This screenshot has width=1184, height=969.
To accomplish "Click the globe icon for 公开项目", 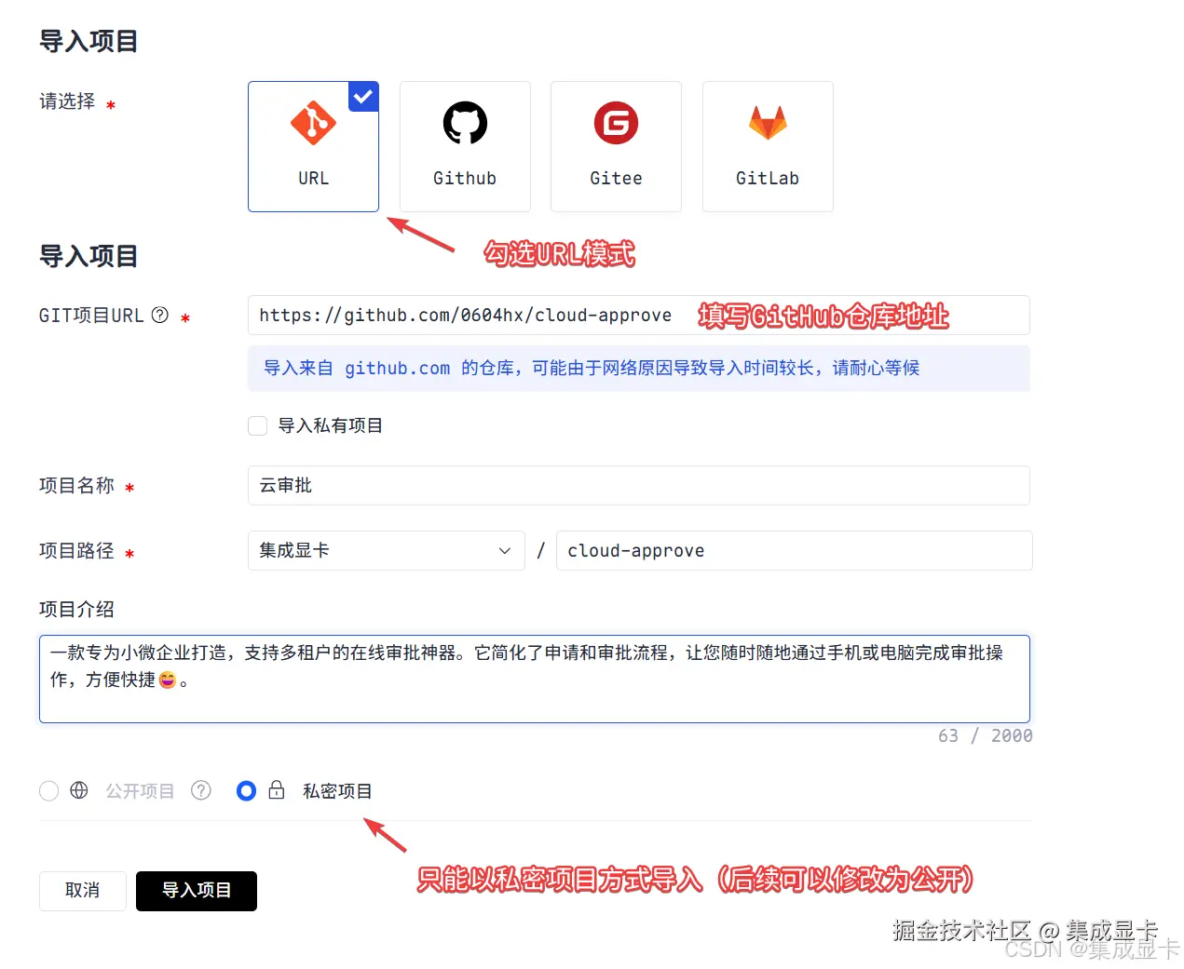I will (x=79, y=790).
